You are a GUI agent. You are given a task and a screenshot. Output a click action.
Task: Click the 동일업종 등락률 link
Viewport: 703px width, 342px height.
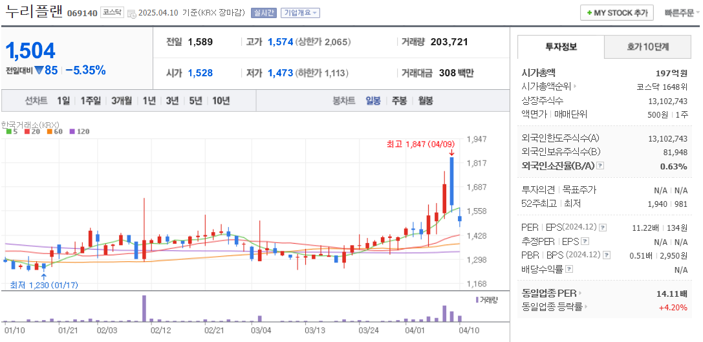click(552, 307)
